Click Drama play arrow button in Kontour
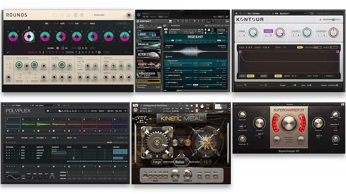 (x=239, y=35)
